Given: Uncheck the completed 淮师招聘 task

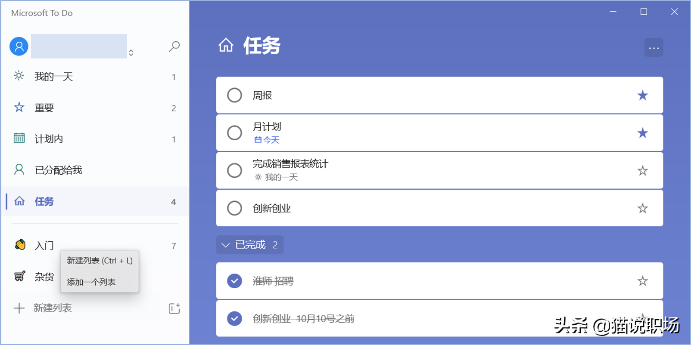Looking at the screenshot, I should coord(234,281).
